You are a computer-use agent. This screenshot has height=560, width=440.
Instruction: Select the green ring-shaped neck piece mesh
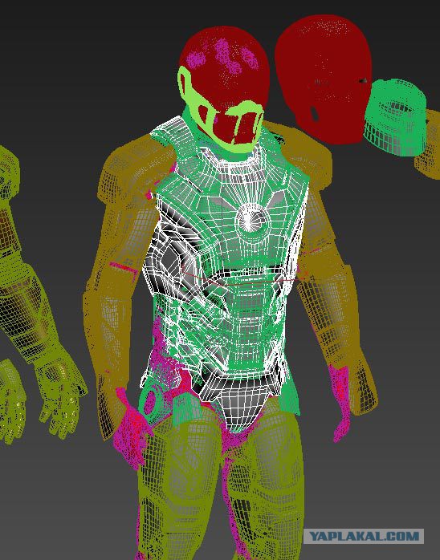pyautogui.click(x=395, y=117)
